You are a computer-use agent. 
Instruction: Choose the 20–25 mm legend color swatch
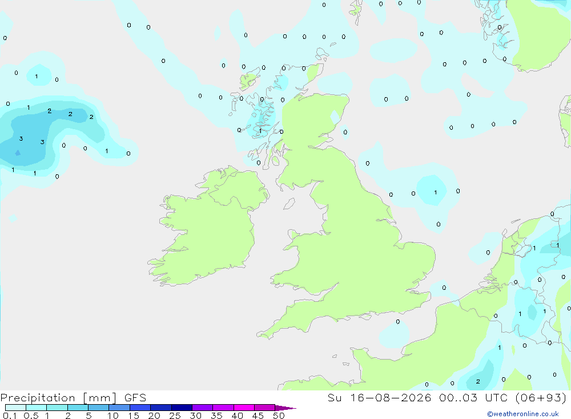(161, 408)
